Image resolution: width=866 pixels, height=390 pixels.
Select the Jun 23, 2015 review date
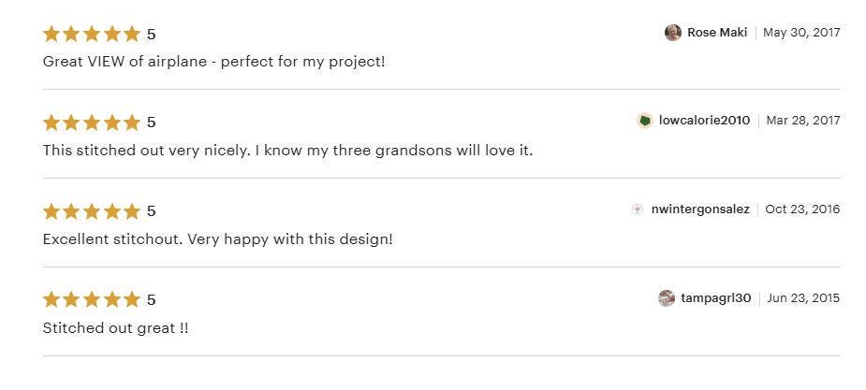point(803,298)
